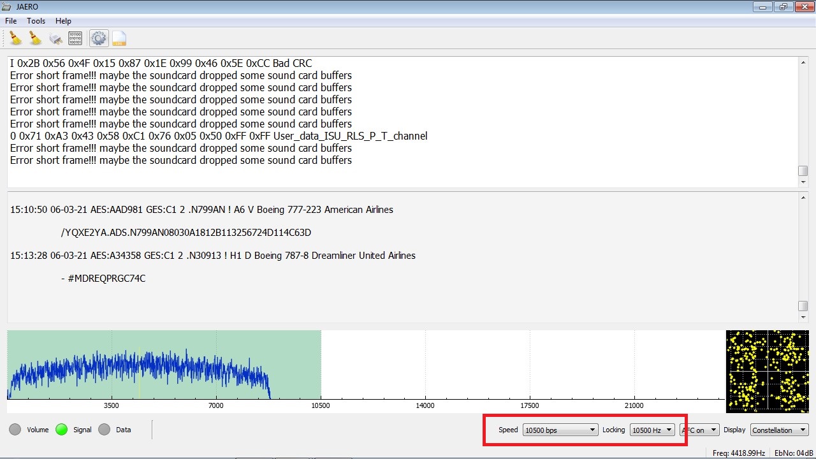Click the audio plug connection icon

(55, 38)
